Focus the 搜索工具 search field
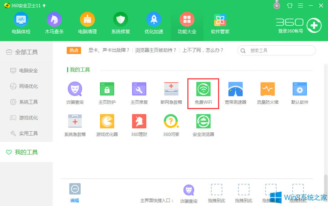The width and height of the screenshot is (328, 206). coord(276,50)
